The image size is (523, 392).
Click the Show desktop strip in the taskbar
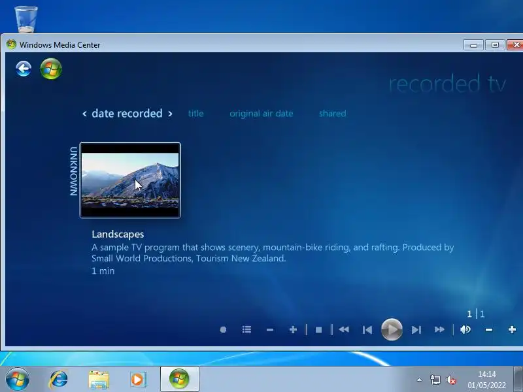(x=518, y=380)
